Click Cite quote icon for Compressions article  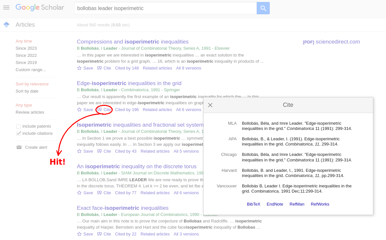[x=100, y=68]
